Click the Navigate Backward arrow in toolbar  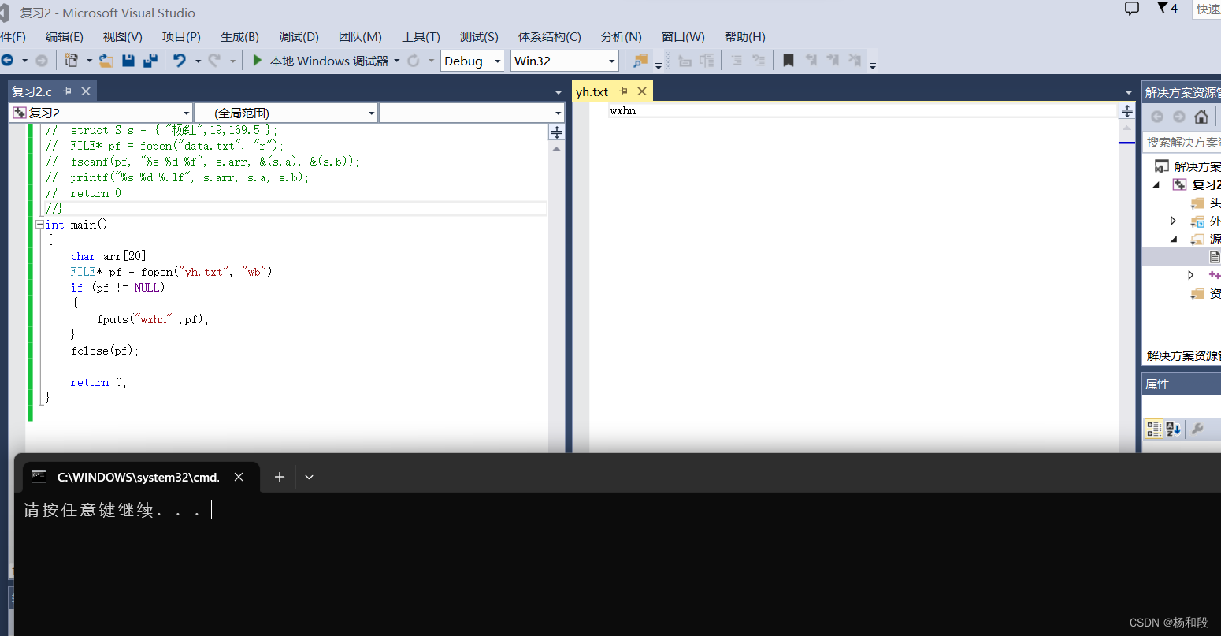[7, 61]
